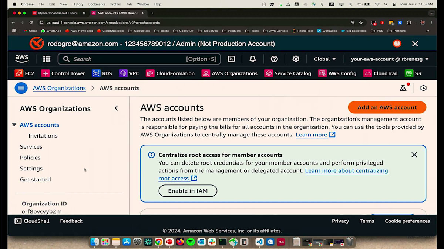Open the Chrome tab search chevron
The width and height of the screenshot is (444, 249).
coord(432,13)
